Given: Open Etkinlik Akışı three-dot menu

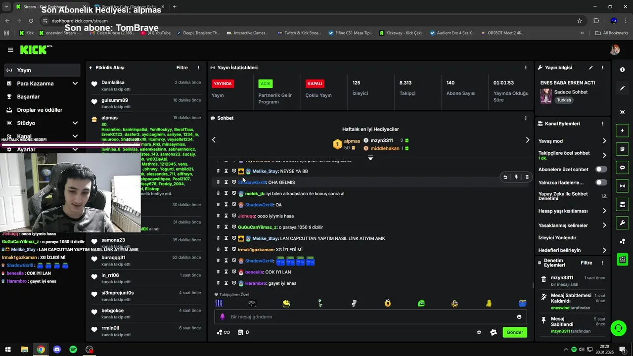Looking at the screenshot, I should [x=198, y=68].
